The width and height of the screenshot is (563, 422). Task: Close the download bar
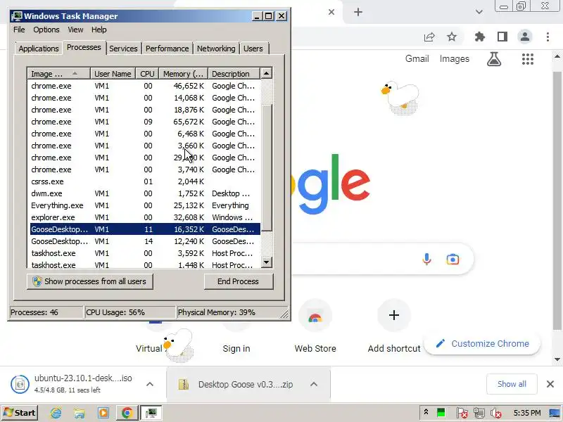(x=550, y=384)
